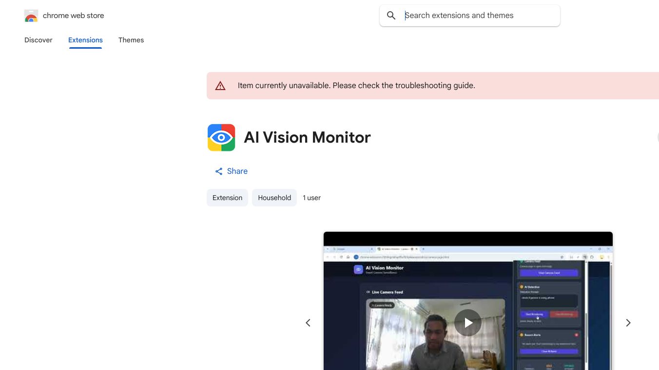Click the warning triangle icon in the alert
The image size is (659, 370).
[x=220, y=86]
